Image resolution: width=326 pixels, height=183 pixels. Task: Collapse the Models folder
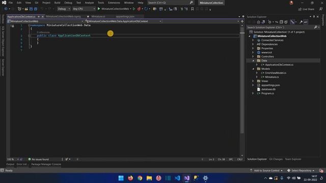pos(253,69)
